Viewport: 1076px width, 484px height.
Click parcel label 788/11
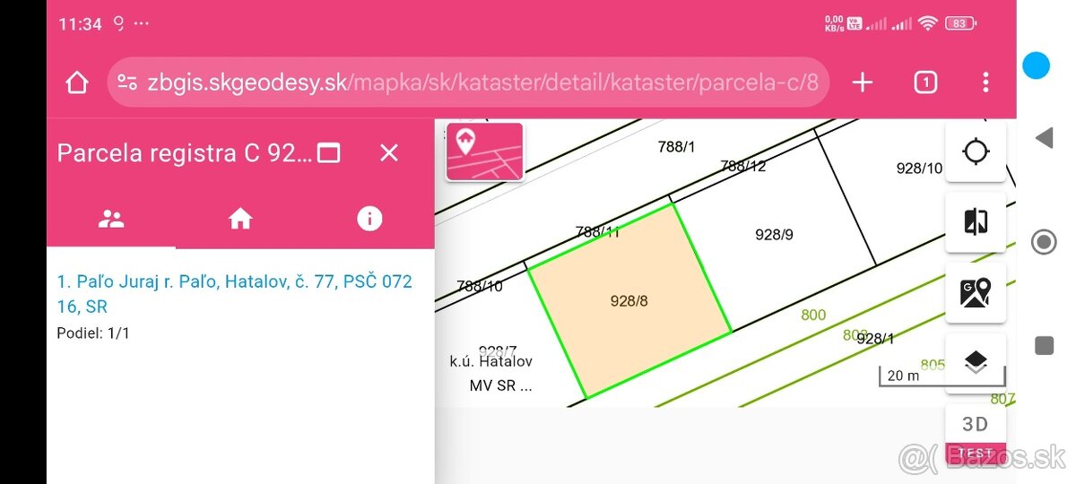(598, 231)
